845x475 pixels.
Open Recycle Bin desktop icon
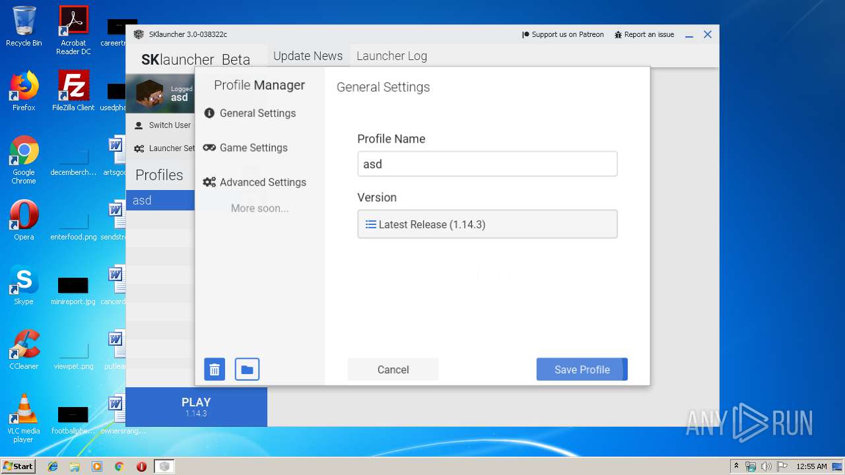[24, 26]
